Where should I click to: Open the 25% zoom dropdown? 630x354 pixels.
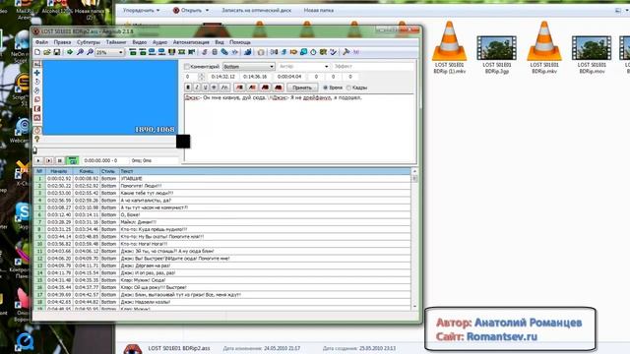point(109,52)
